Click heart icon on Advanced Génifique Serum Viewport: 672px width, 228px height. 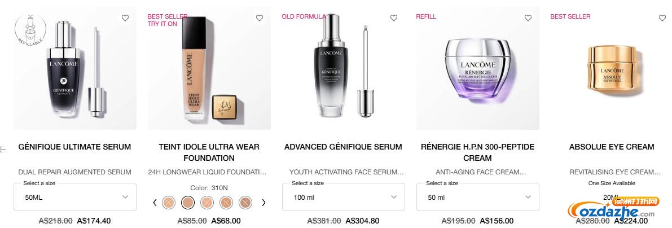coord(394,18)
